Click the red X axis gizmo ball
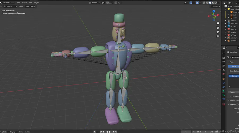The height and width of the screenshot is (133, 239). click(x=218, y=15)
